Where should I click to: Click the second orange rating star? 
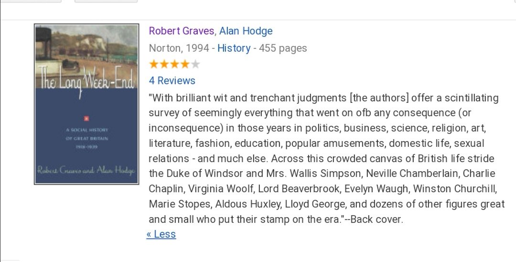click(164, 64)
